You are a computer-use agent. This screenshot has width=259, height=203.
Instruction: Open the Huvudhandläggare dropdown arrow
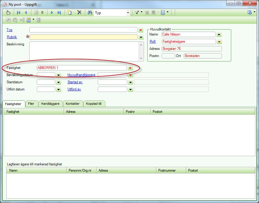(x=131, y=75)
